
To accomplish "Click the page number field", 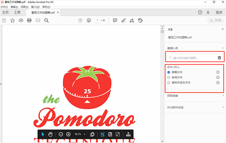I will click(97, 20).
